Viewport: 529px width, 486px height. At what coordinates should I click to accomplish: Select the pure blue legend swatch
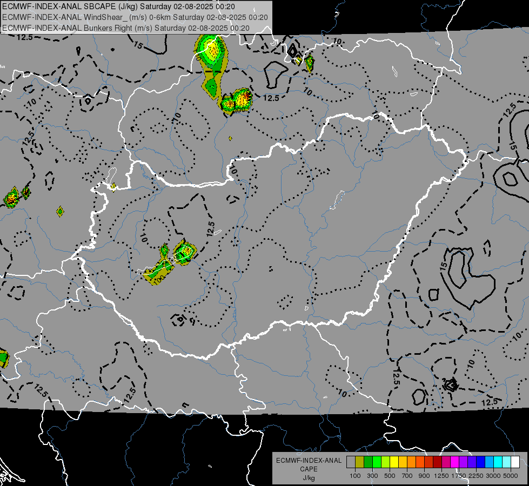(481, 462)
